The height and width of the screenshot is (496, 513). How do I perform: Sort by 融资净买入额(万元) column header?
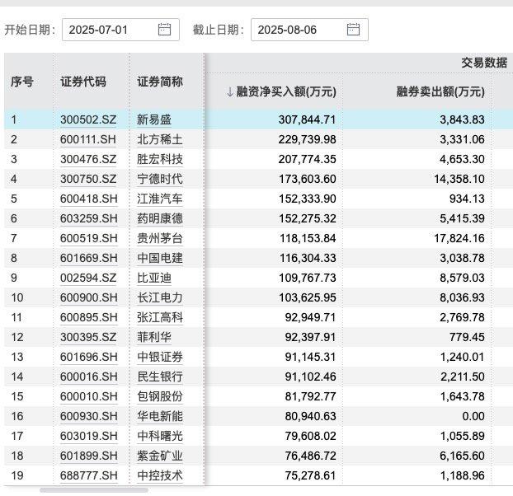tap(286, 91)
